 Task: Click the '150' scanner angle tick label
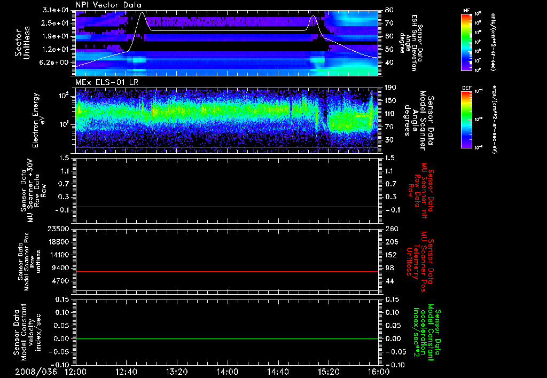390,101
